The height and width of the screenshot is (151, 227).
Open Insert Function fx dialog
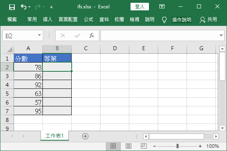tap(92, 35)
